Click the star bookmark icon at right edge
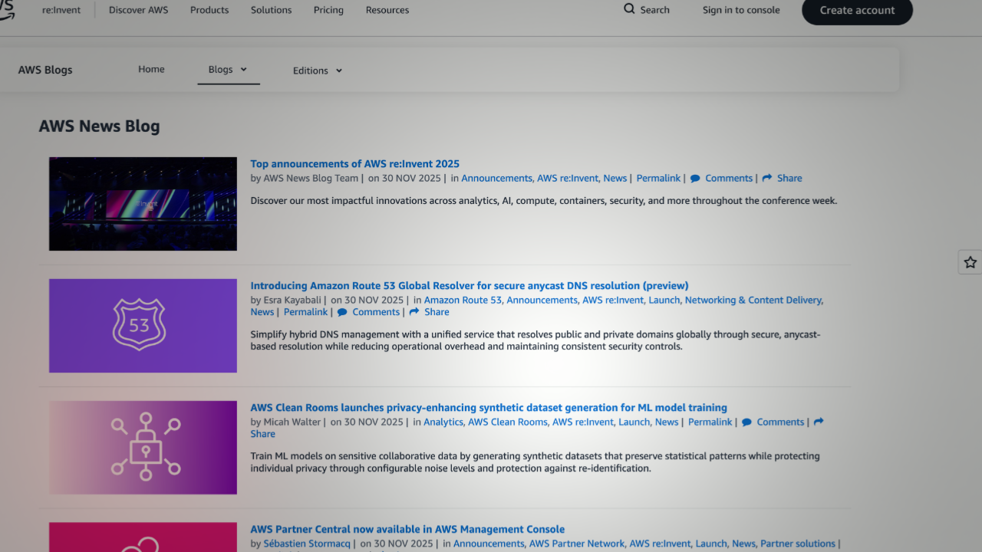This screenshot has width=982, height=552. point(970,262)
